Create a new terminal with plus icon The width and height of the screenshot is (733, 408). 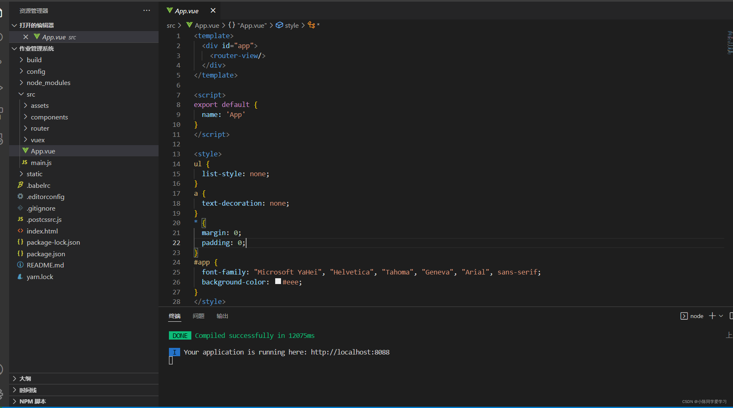[x=712, y=316]
